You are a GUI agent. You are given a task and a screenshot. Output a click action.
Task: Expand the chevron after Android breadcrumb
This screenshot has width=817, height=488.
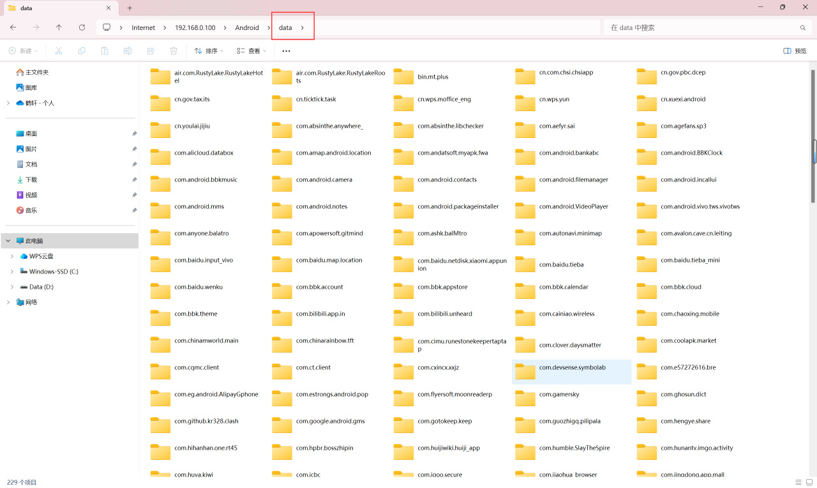(x=267, y=27)
